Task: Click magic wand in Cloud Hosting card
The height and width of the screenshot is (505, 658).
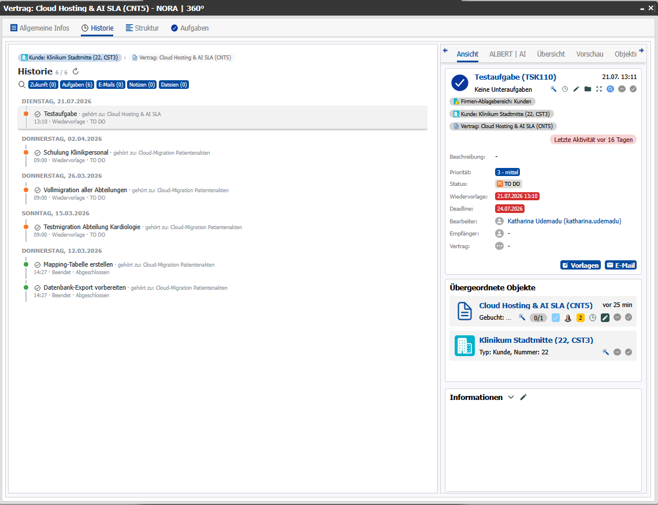Action: (x=522, y=317)
